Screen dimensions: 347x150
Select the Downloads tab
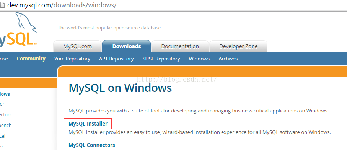[127, 46]
